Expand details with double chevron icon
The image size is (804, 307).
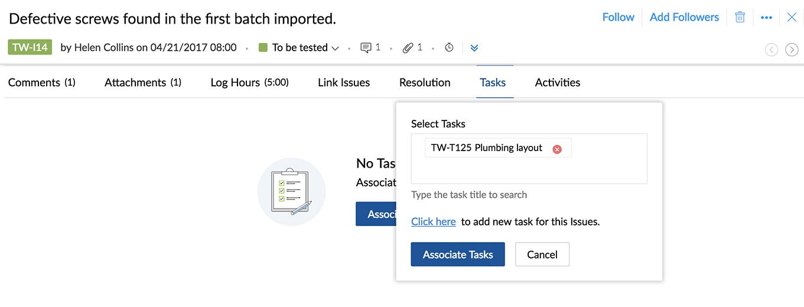pyautogui.click(x=474, y=48)
